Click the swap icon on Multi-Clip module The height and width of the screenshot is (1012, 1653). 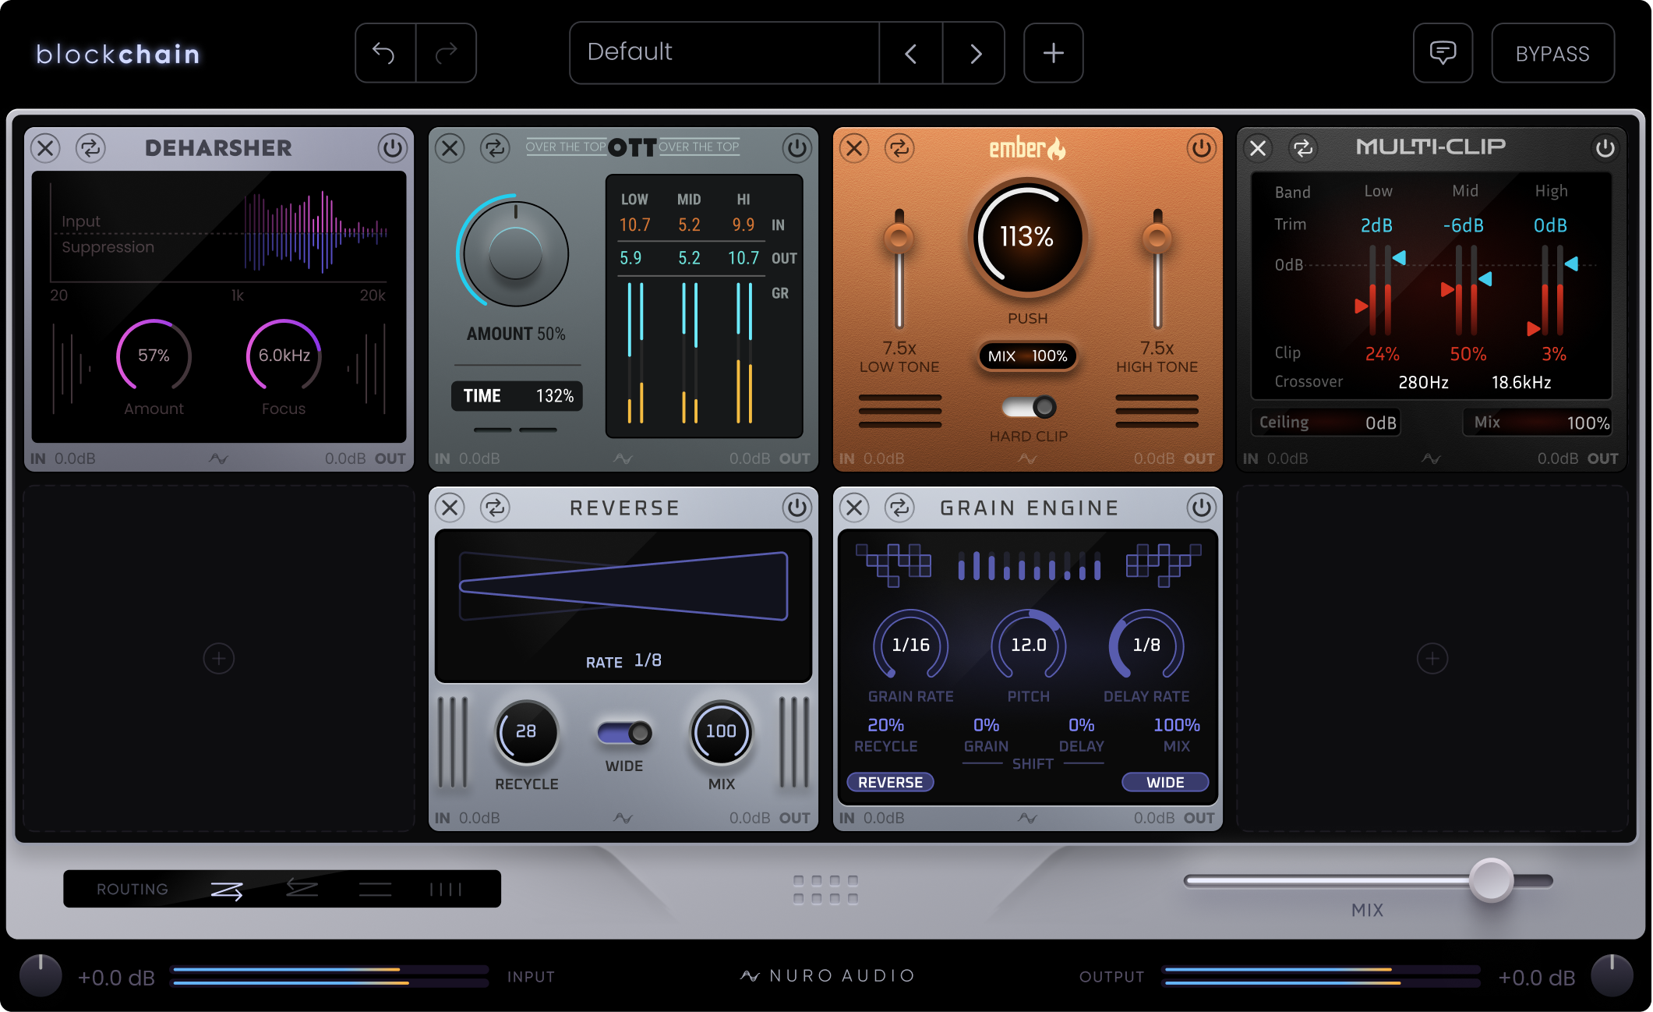(1303, 148)
